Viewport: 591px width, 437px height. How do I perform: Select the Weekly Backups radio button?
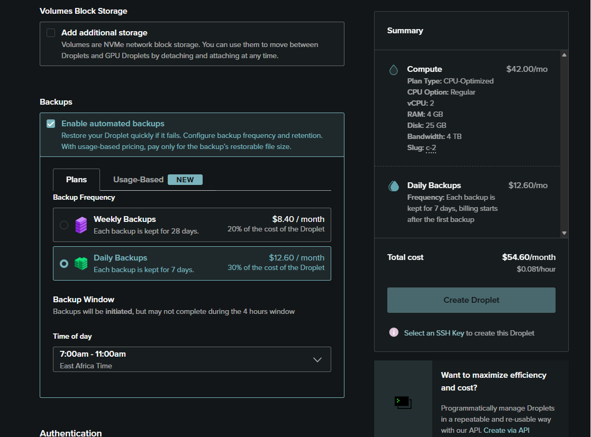[64, 225]
